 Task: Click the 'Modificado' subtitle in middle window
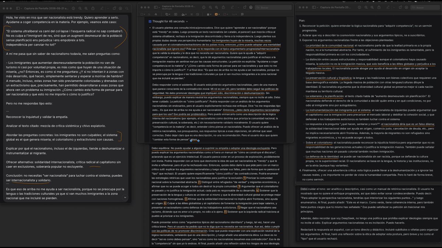(167, 9)
